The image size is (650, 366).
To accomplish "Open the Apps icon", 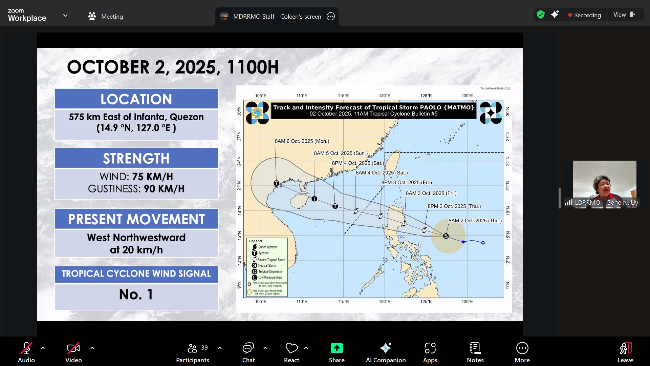I will (x=430, y=348).
